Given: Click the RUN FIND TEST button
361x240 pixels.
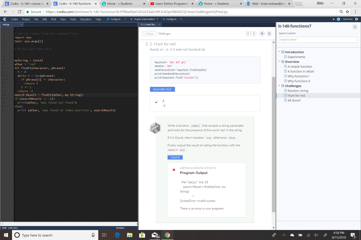Looking at the screenshot, I should [162, 89].
